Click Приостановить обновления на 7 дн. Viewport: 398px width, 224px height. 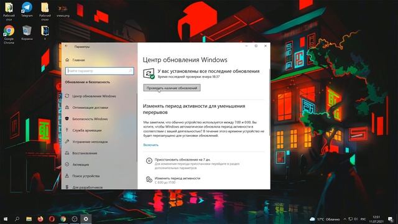pyautogui.click(x=182, y=160)
